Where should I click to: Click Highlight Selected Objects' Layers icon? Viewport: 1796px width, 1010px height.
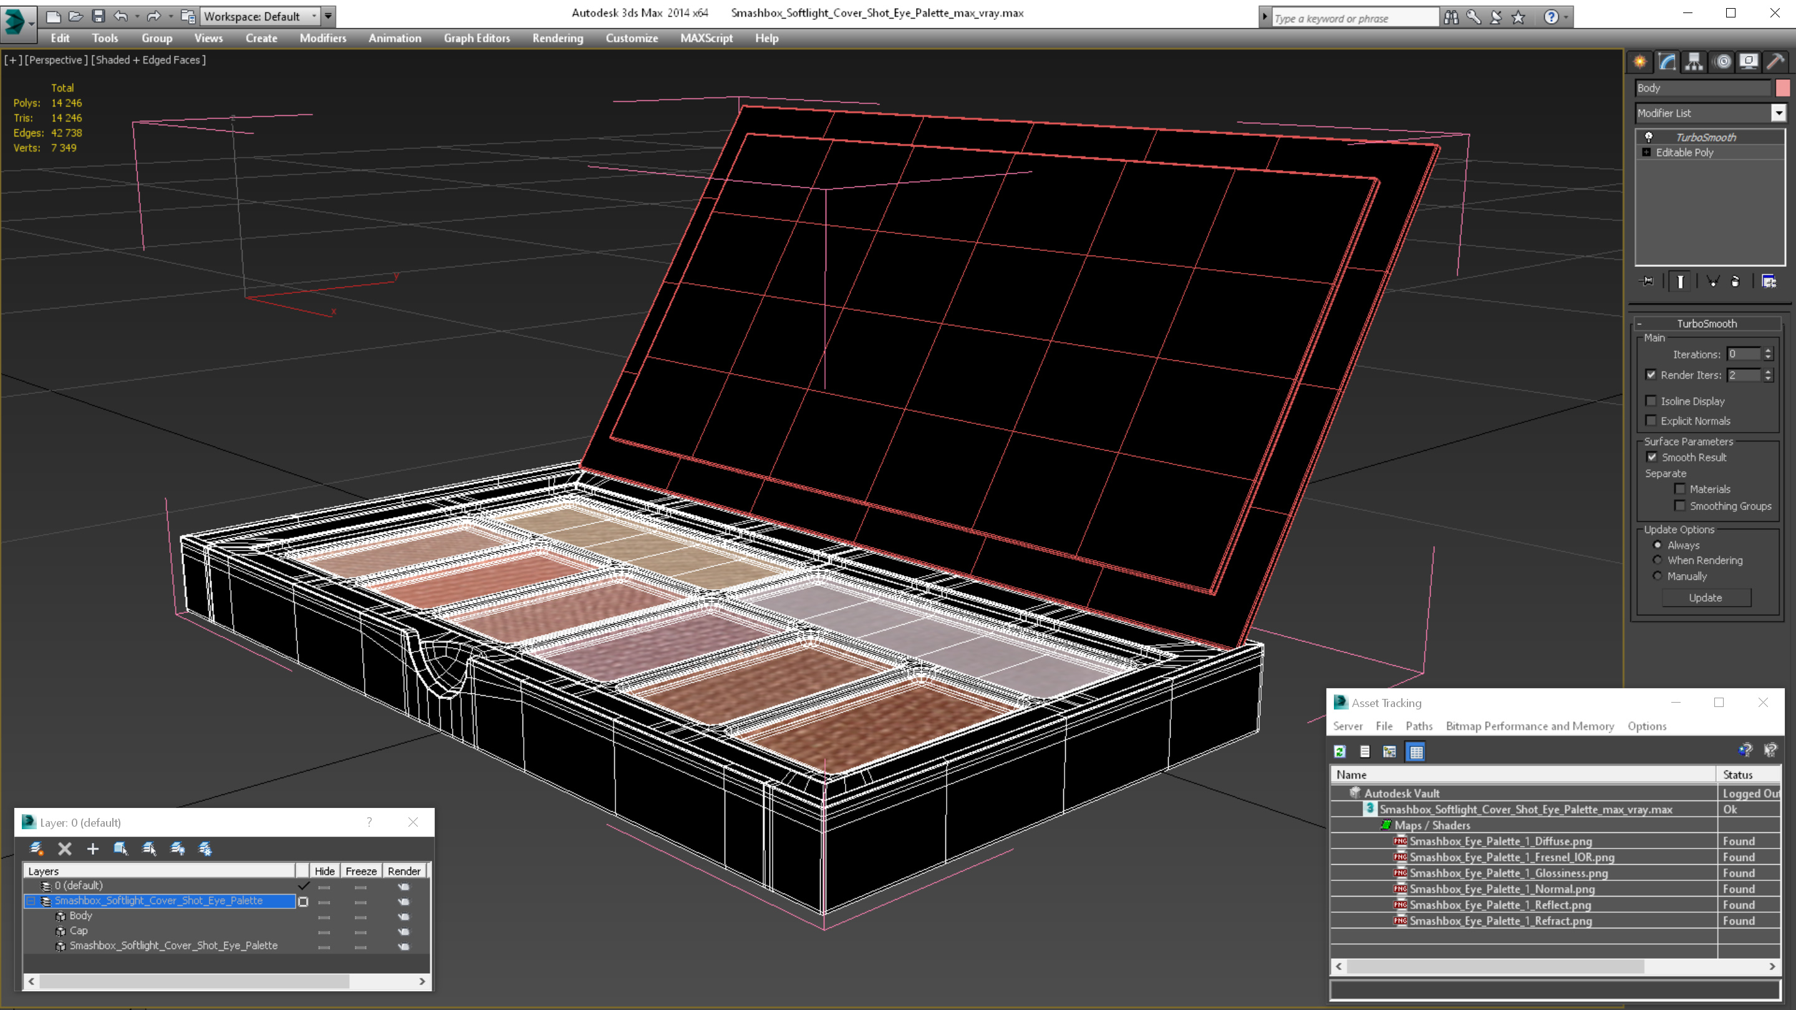[149, 849]
